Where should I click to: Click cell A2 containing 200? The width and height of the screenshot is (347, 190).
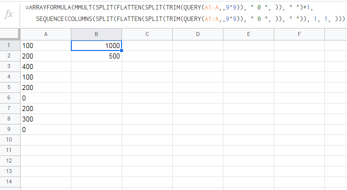pyautogui.click(x=46, y=56)
